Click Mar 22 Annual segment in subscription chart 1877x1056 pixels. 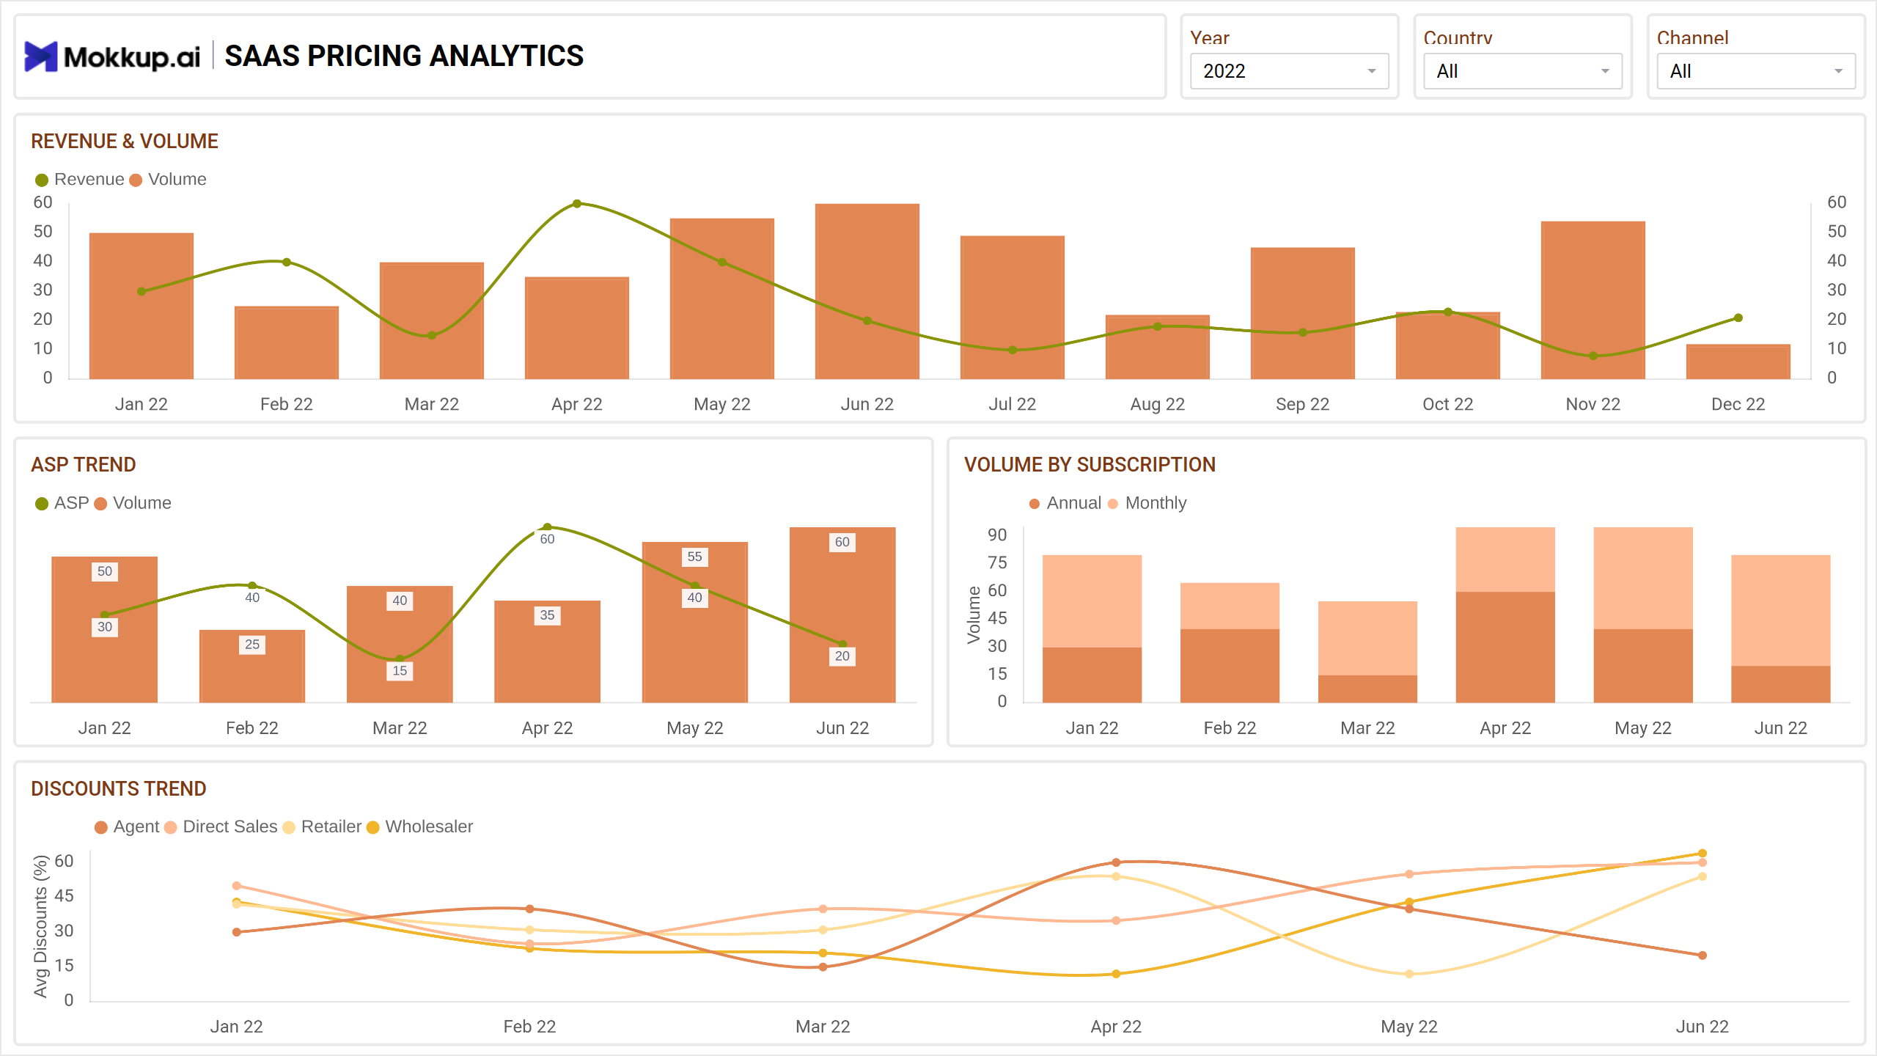pyautogui.click(x=1367, y=689)
